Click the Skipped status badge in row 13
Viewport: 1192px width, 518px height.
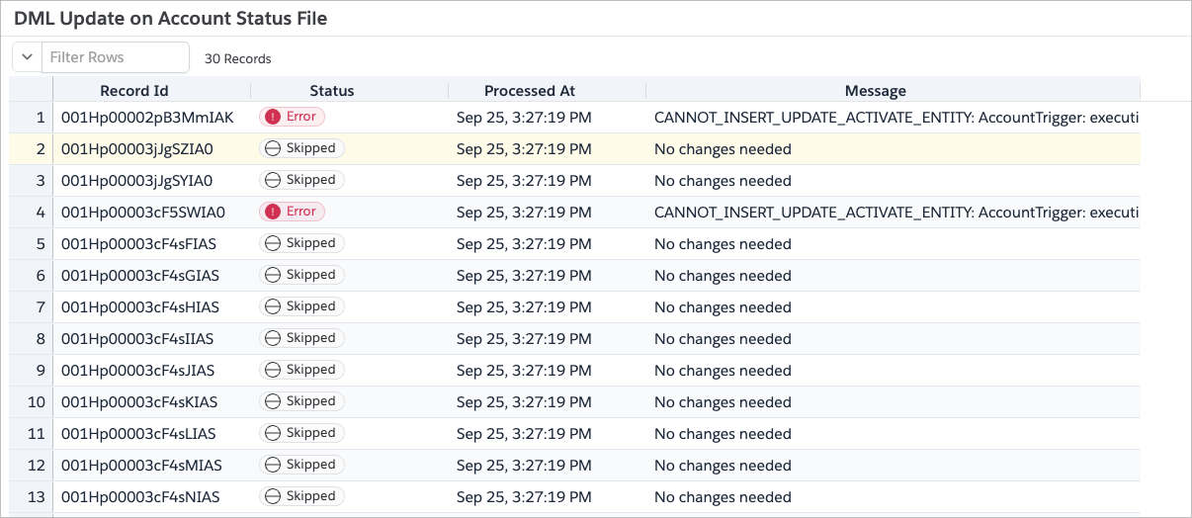[301, 496]
